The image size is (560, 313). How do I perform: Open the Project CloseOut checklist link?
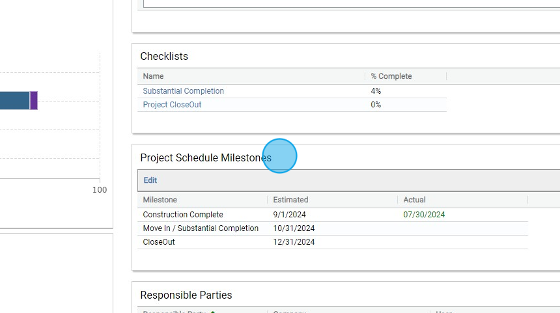[172, 105]
